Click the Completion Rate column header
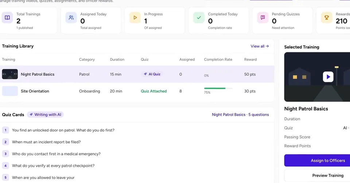Screen dimensions: 350x183 [x=218, y=59]
